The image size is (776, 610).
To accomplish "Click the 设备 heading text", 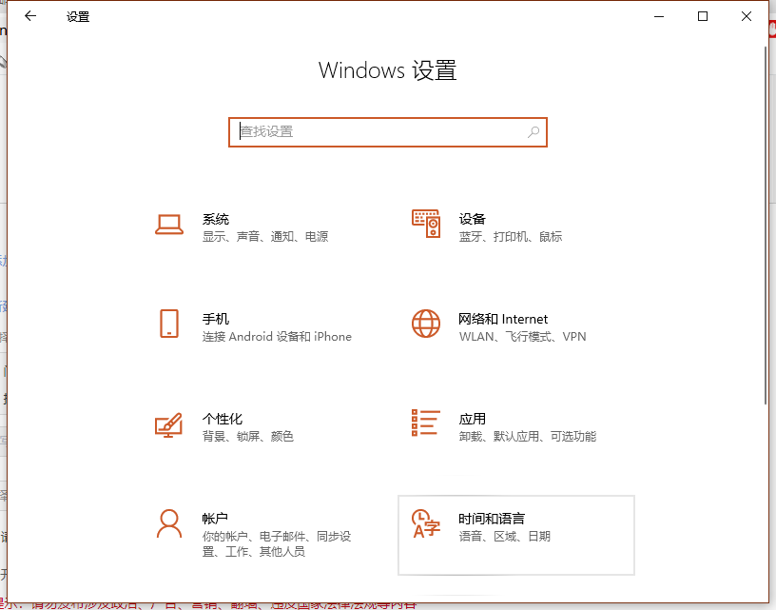I will [472, 219].
